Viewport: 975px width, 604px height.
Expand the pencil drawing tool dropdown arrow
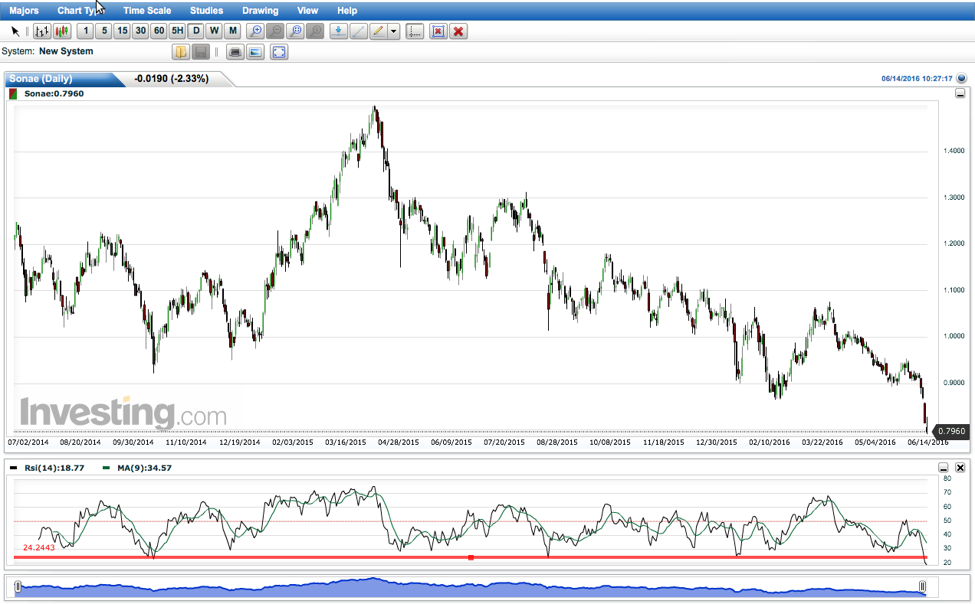[x=393, y=31]
